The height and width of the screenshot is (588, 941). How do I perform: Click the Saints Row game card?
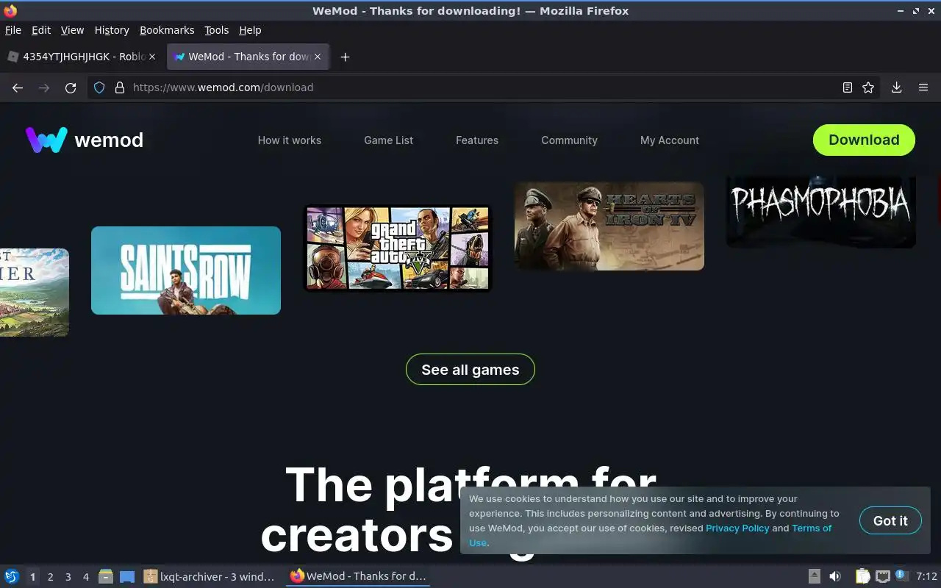click(186, 270)
